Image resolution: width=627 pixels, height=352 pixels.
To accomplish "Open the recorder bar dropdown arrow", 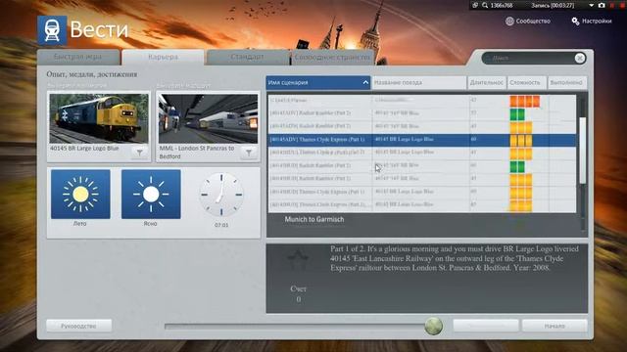I will [x=591, y=5].
